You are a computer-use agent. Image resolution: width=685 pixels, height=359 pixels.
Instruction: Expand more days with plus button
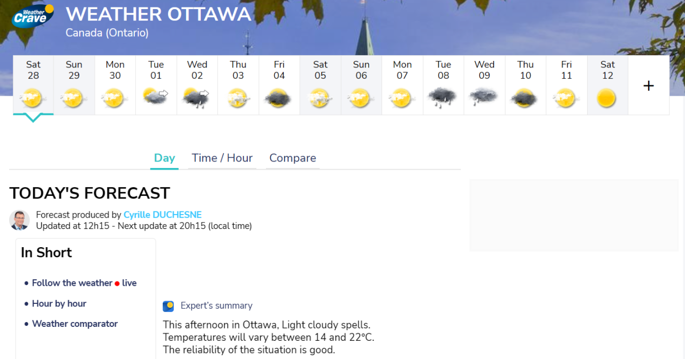click(649, 86)
